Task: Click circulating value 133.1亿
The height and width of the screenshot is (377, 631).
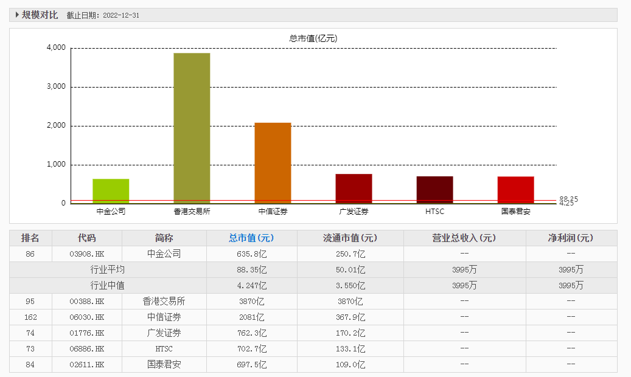Action: [350, 349]
